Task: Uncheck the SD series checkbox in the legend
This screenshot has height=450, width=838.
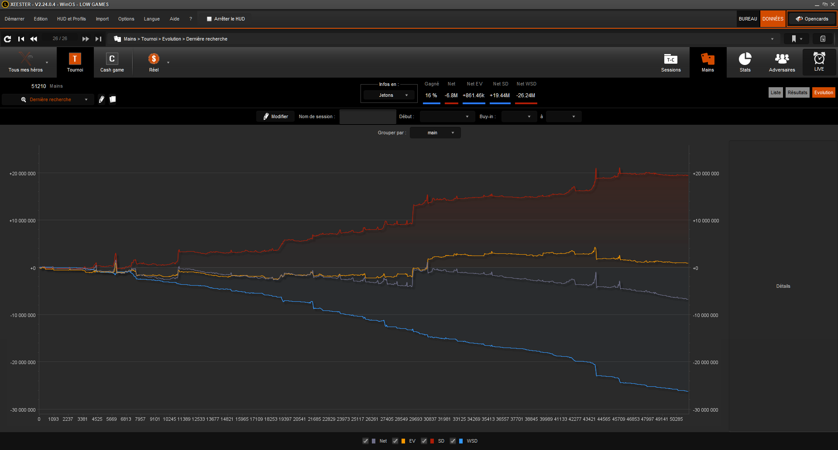Action: click(x=424, y=441)
